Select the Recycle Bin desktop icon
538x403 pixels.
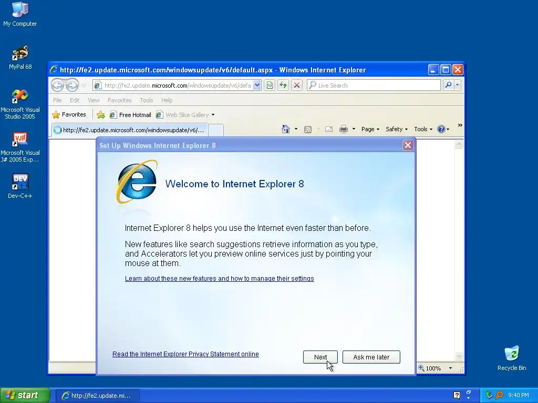pos(512,358)
